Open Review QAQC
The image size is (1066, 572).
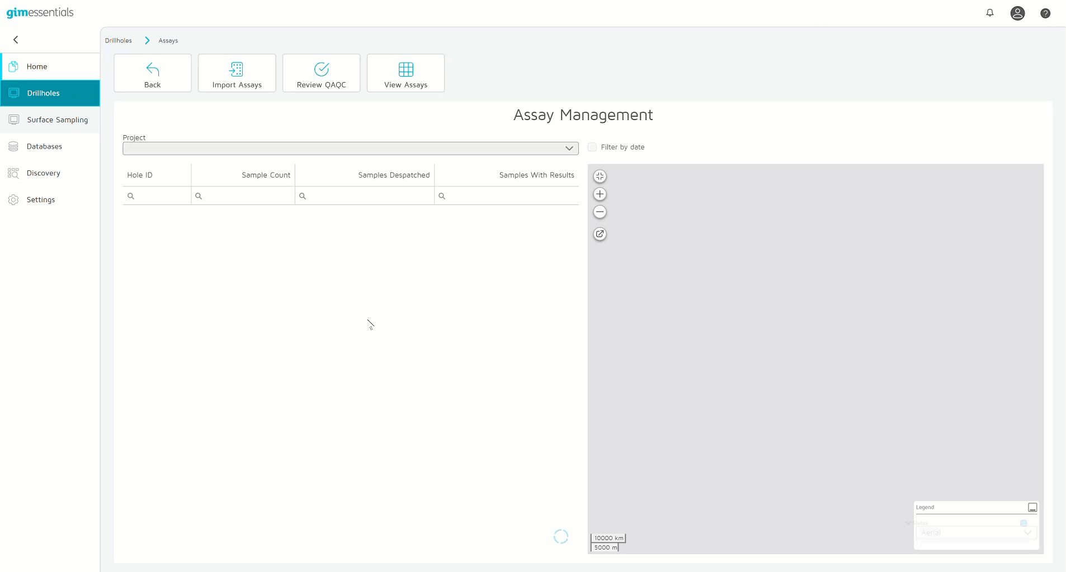[x=321, y=73]
